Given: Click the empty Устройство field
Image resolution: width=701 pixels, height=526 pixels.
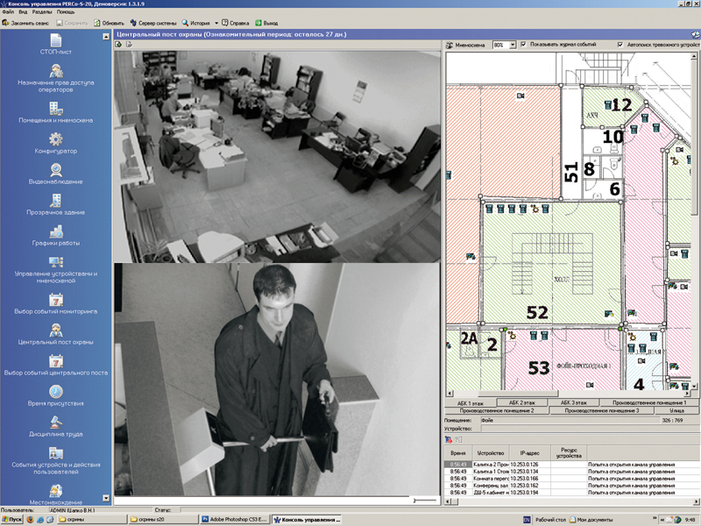Looking at the screenshot, I should (590, 429).
